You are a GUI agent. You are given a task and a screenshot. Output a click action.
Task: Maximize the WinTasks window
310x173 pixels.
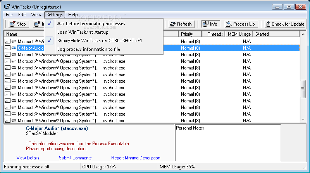point(289,7)
